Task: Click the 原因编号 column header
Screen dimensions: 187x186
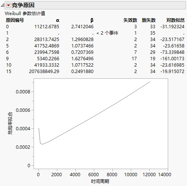Action: coord(15,20)
